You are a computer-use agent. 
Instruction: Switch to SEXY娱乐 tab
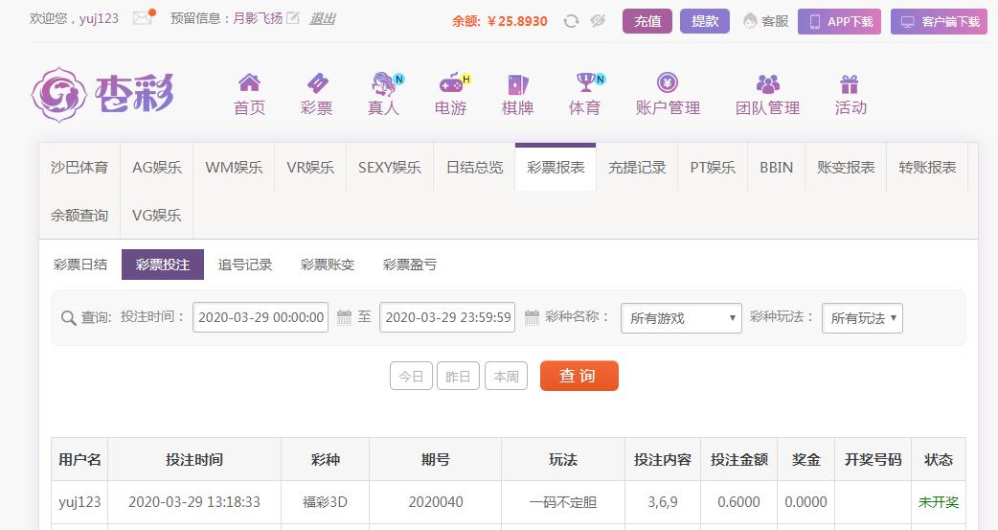click(390, 168)
